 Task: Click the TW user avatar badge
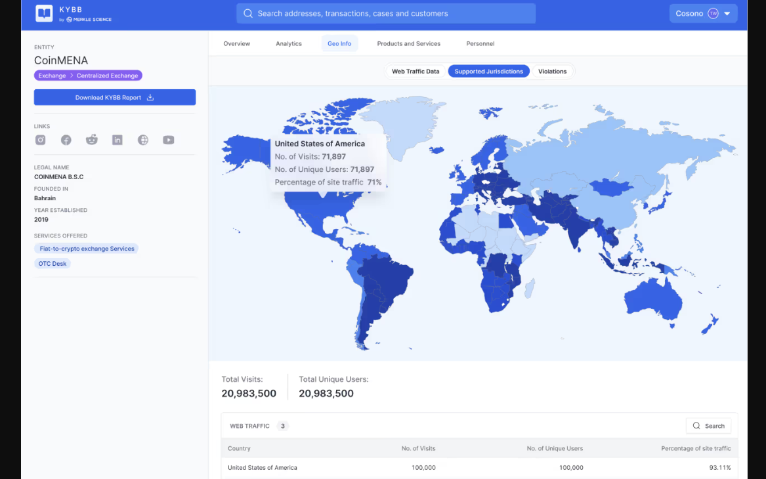(x=713, y=13)
